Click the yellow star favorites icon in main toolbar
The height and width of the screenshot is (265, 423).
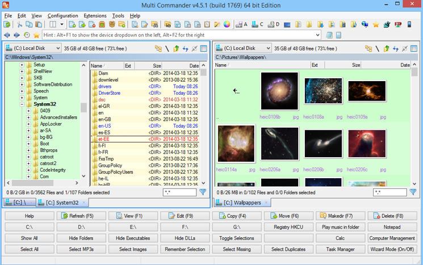(x=376, y=24)
